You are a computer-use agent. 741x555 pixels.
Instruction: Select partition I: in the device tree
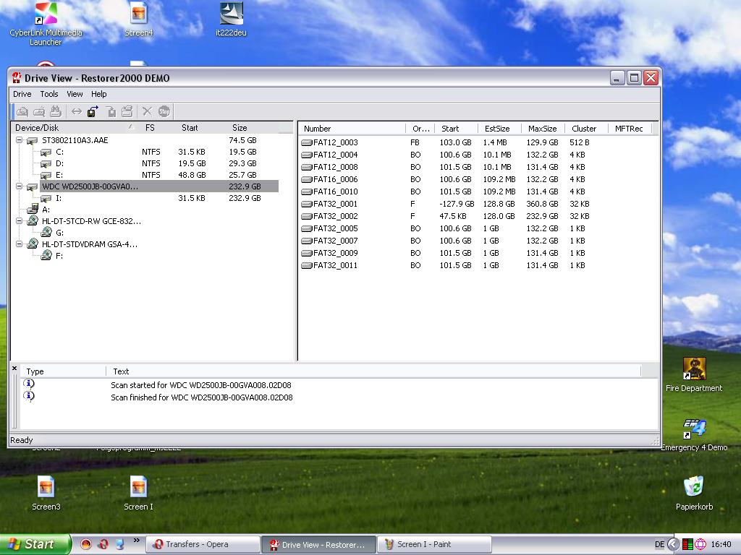pyautogui.click(x=59, y=198)
